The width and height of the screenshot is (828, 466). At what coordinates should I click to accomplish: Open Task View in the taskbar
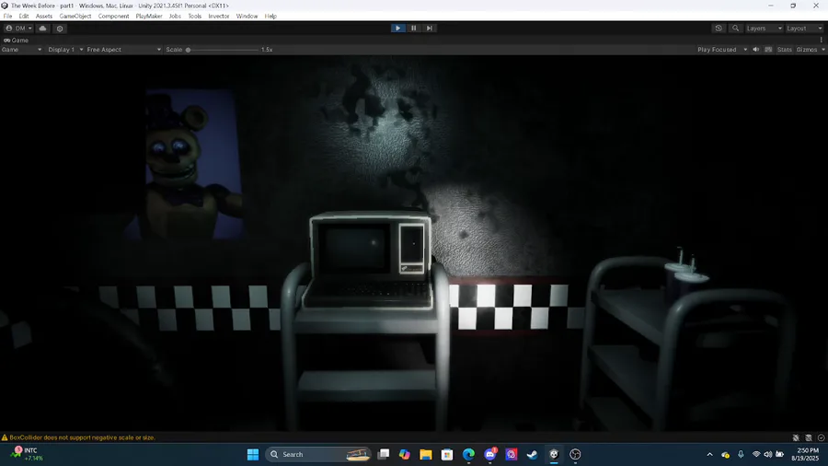384,454
